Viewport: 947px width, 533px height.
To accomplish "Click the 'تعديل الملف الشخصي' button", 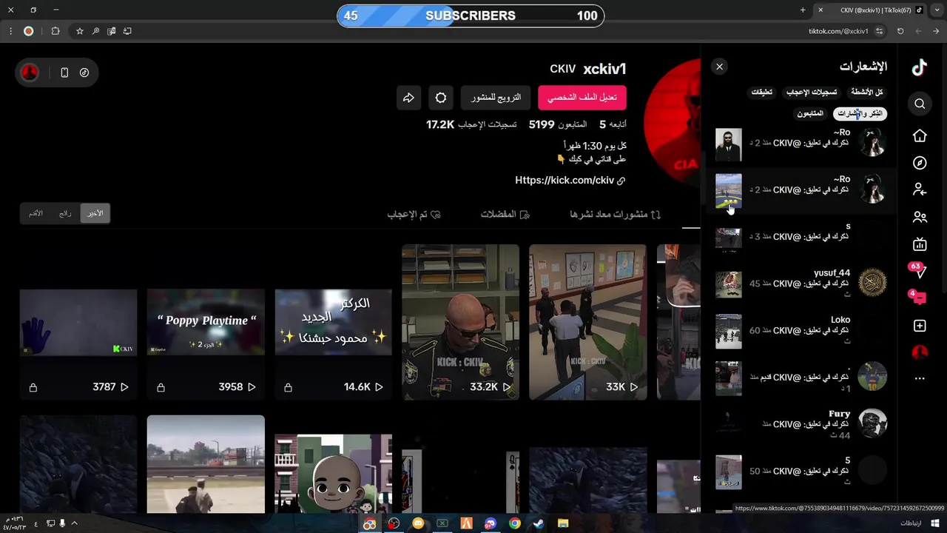I will coord(582,98).
